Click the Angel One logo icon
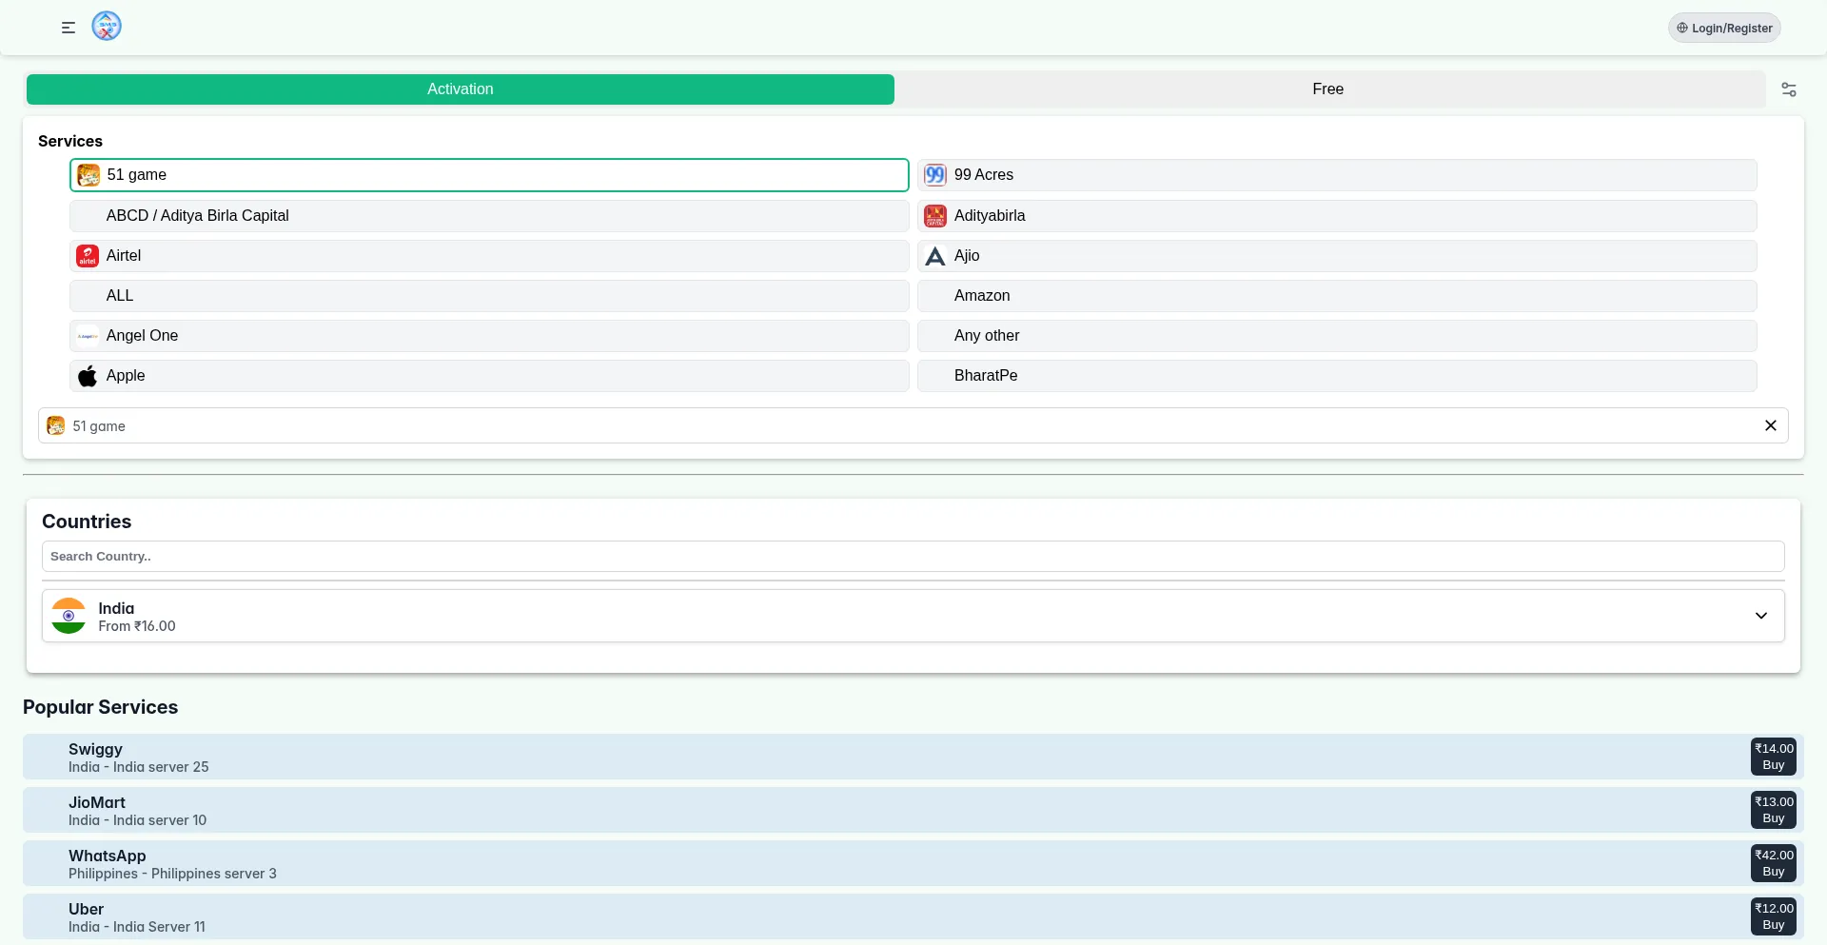Image resolution: width=1827 pixels, height=945 pixels. (x=88, y=336)
